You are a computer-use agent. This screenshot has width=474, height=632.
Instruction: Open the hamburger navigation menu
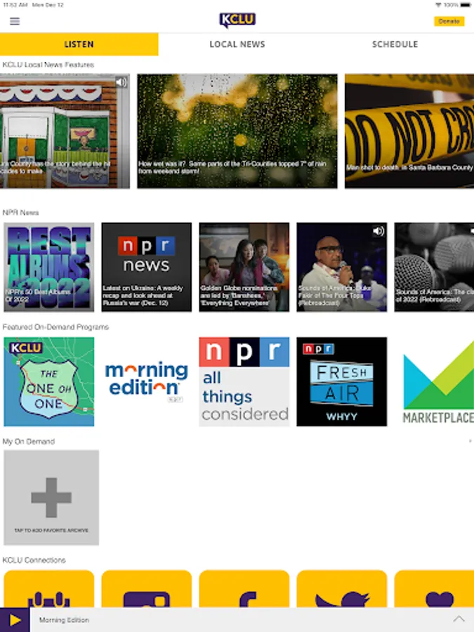pos(15,21)
